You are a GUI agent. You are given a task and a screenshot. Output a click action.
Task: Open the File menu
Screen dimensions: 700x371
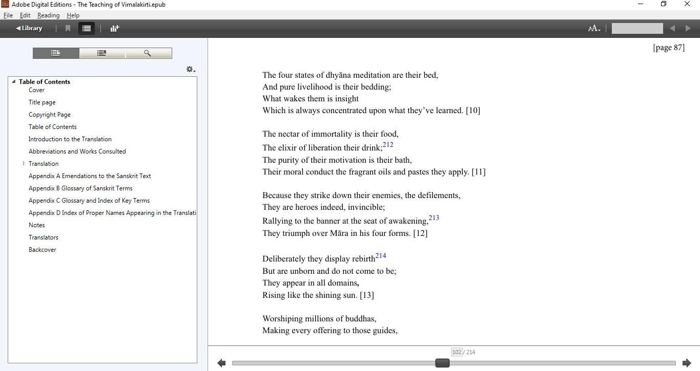pos(8,15)
